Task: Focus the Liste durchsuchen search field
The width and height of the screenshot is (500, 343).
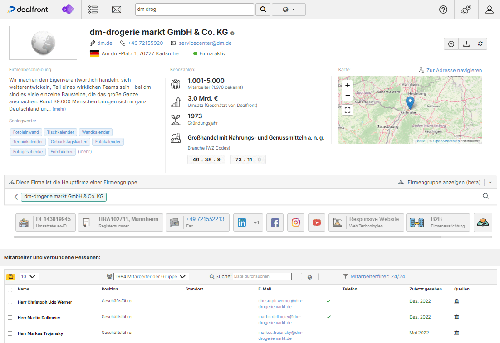Action: [x=262, y=276]
